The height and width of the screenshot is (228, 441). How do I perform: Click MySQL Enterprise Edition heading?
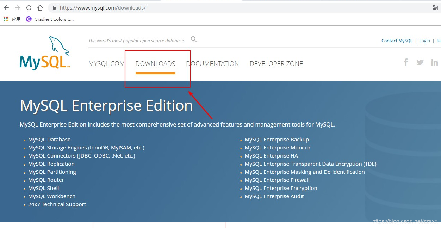coord(106,105)
